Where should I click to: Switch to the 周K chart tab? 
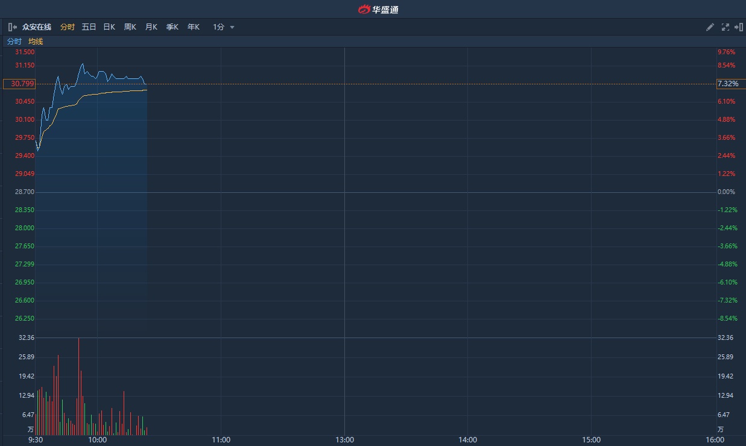click(x=130, y=27)
